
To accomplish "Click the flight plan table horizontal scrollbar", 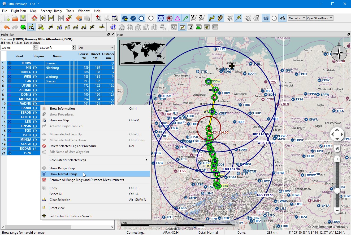I will coord(38,227).
